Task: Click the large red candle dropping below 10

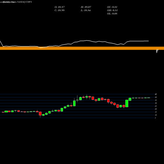Action: pyautogui.click(x=40, y=113)
